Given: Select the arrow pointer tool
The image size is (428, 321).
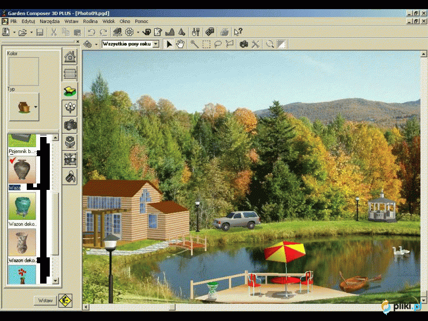Looking at the screenshot, I should tap(169, 44).
